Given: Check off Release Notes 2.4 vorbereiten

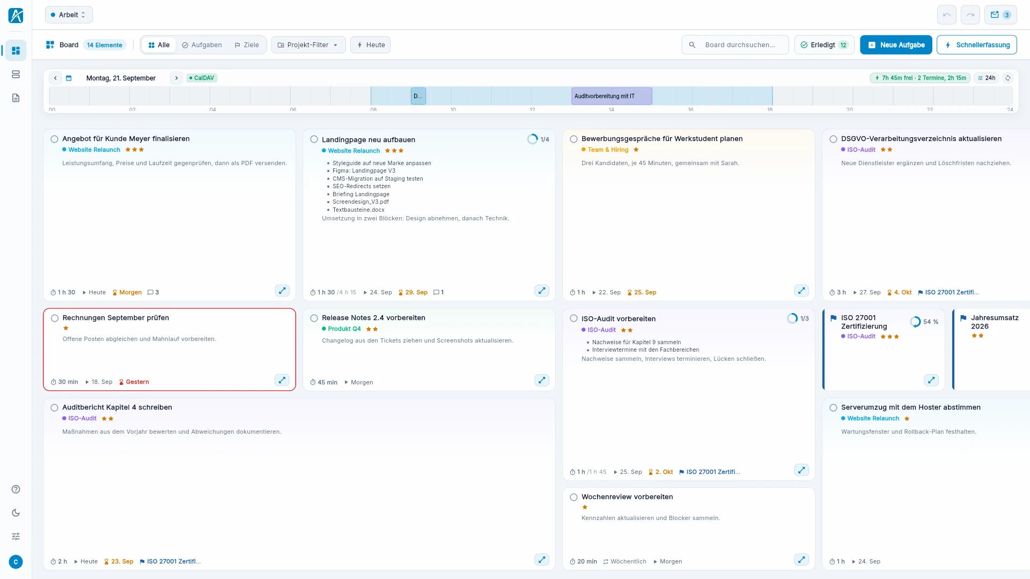Looking at the screenshot, I should (314, 318).
